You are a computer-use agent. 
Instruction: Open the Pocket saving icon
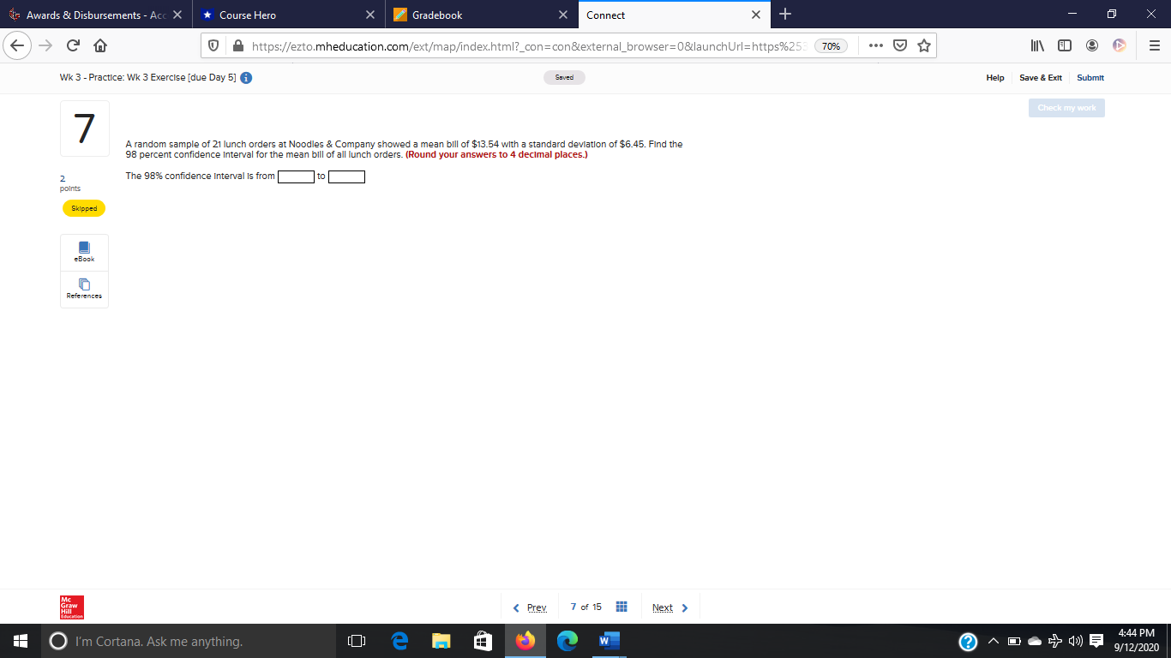click(898, 45)
